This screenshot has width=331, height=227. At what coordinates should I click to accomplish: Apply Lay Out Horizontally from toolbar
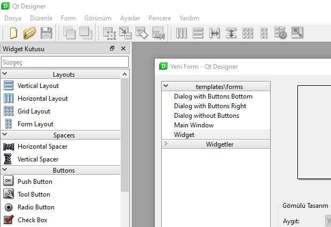click(182, 33)
